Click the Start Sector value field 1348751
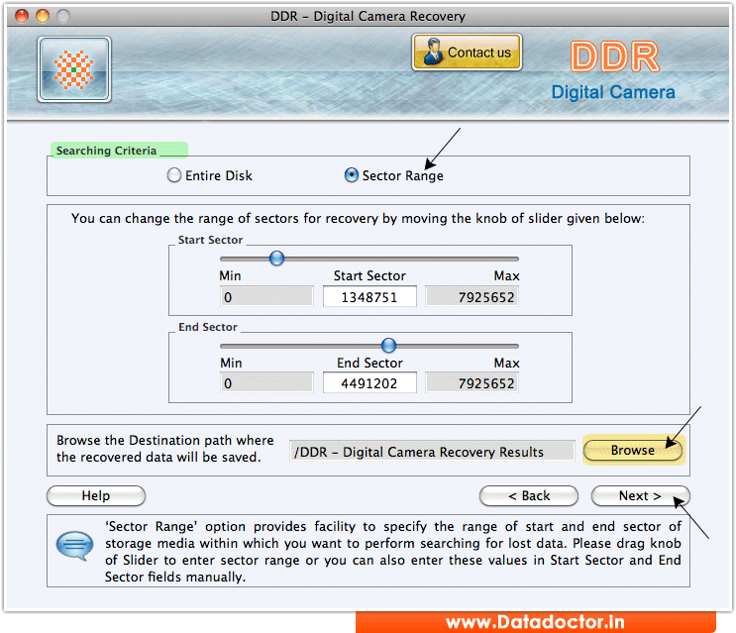The image size is (736, 633). pyautogui.click(x=369, y=297)
